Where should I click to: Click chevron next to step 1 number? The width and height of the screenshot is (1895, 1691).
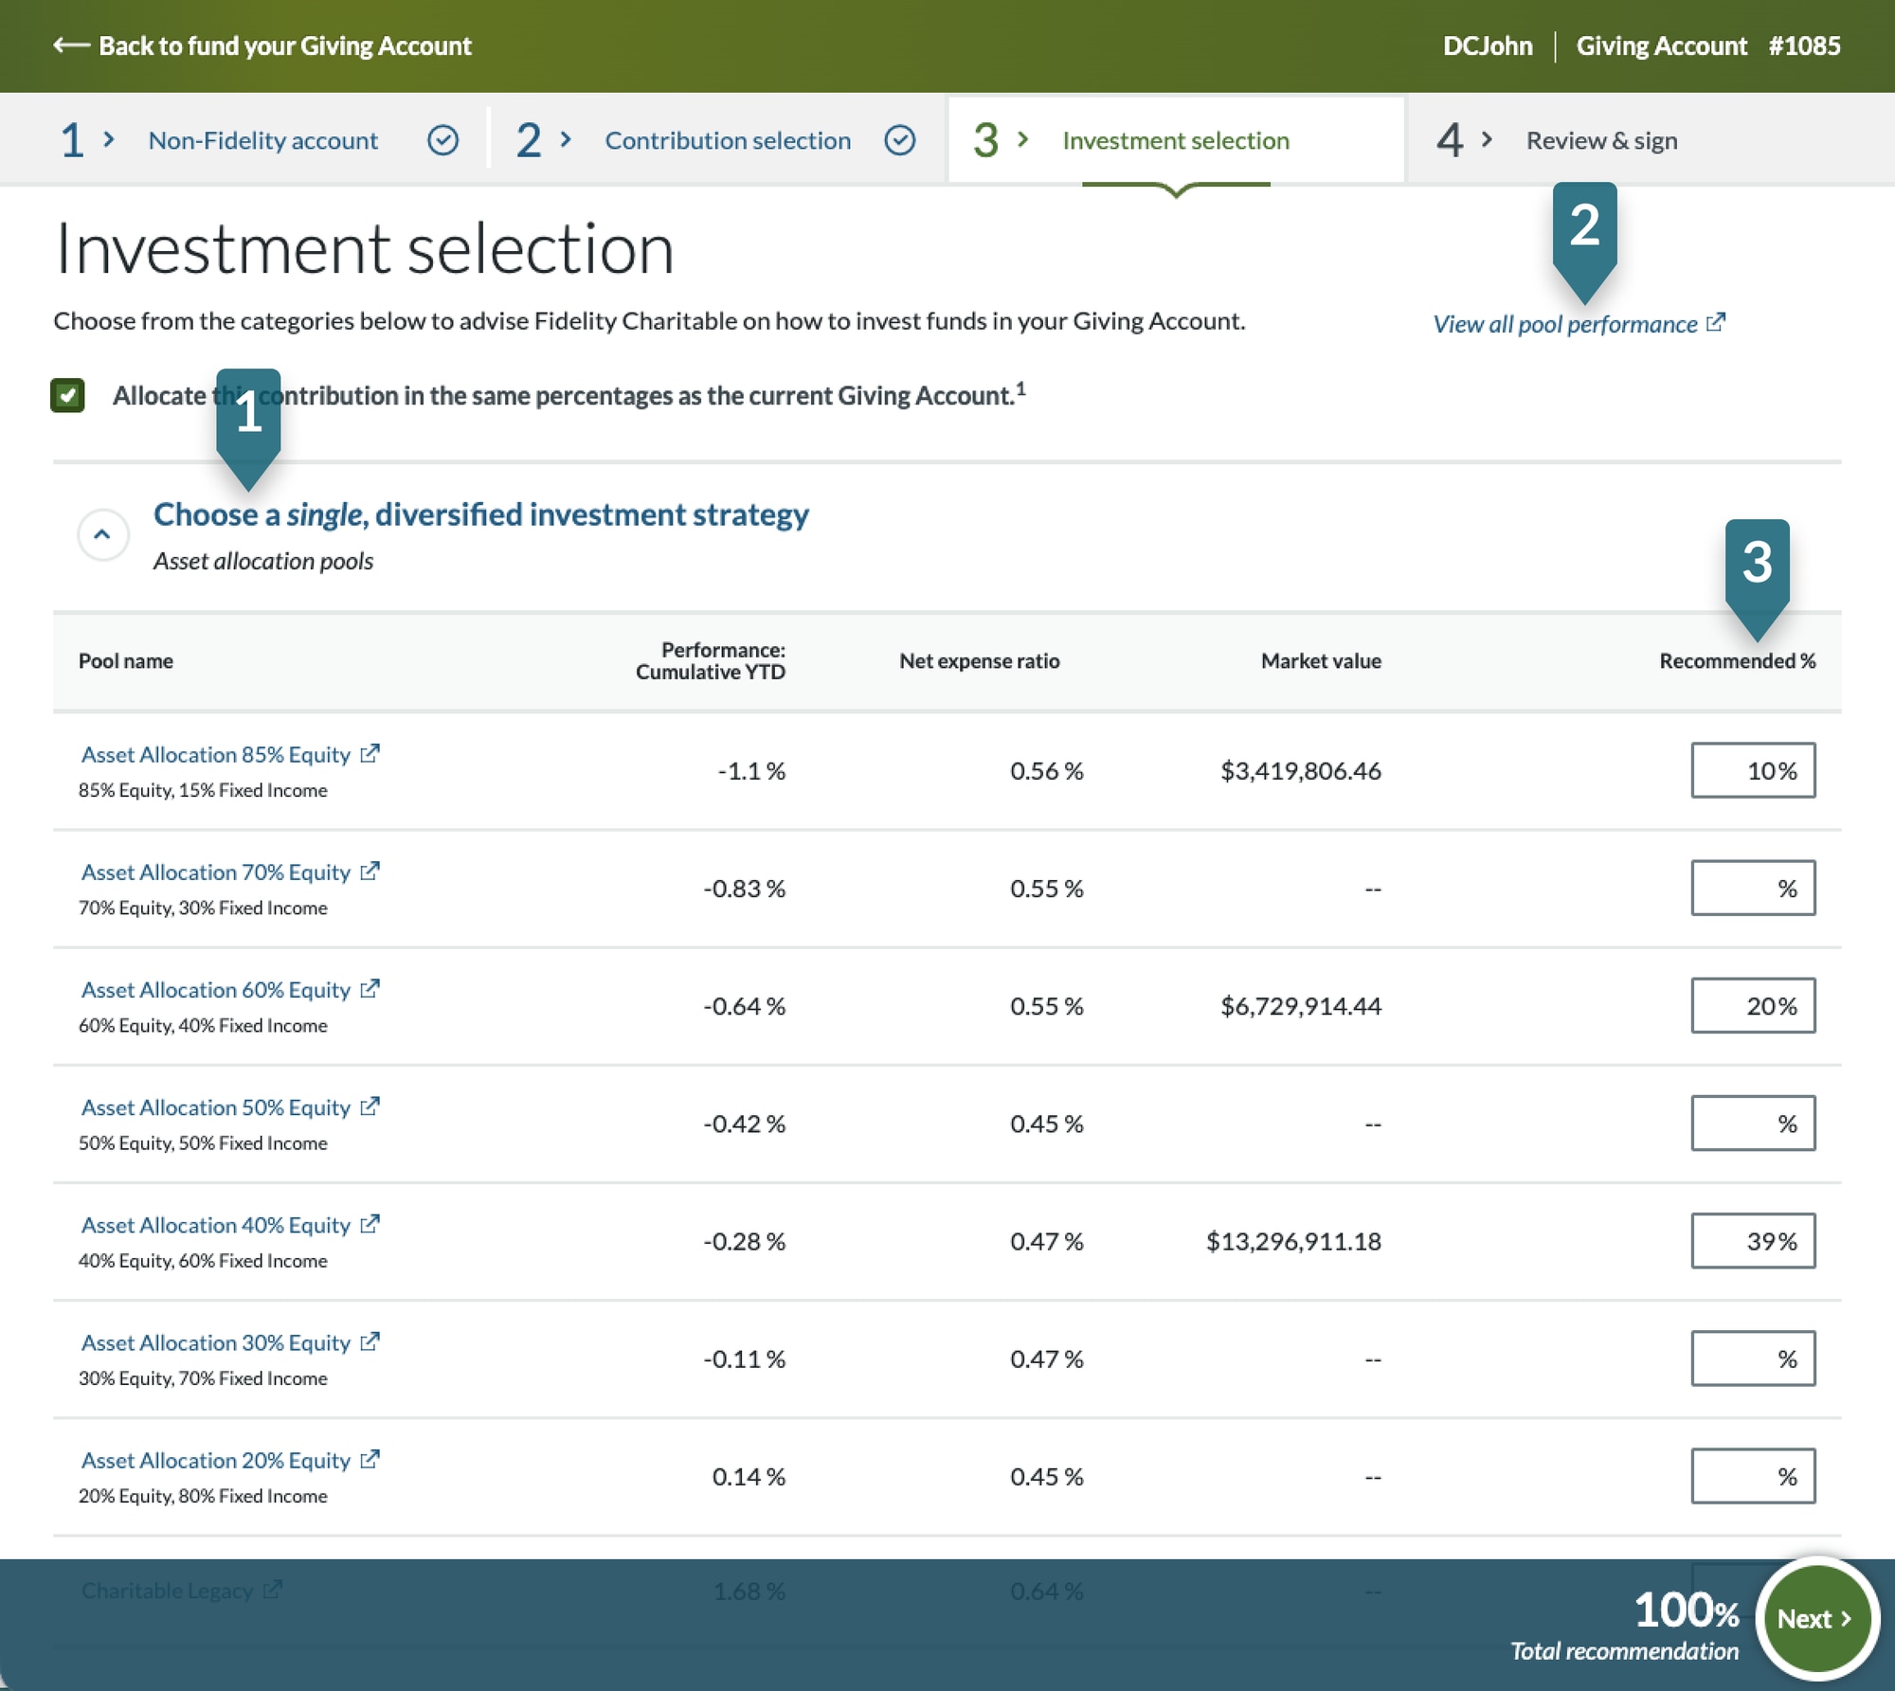109,140
